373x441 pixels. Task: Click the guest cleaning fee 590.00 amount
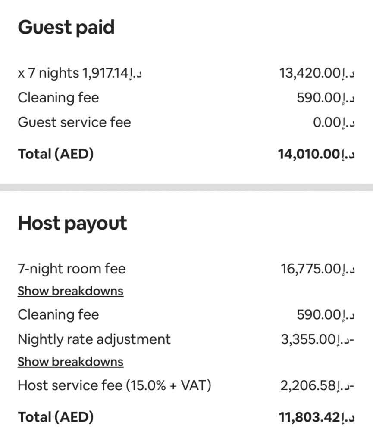point(326,98)
